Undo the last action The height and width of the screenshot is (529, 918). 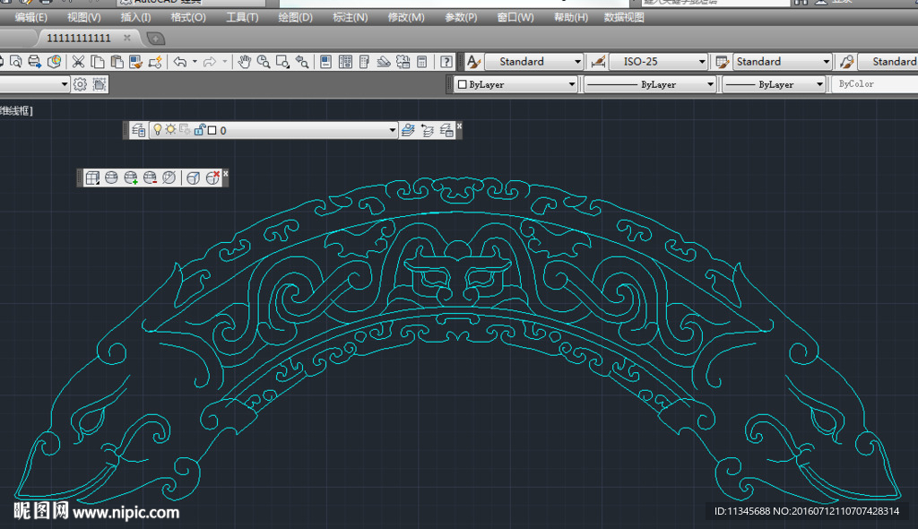click(x=180, y=62)
